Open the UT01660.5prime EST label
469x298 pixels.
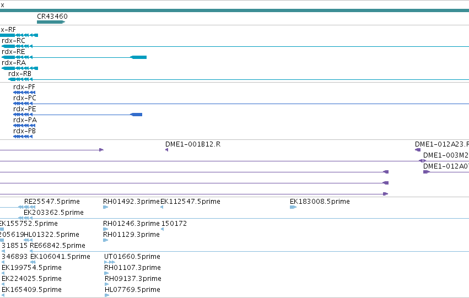click(132, 257)
